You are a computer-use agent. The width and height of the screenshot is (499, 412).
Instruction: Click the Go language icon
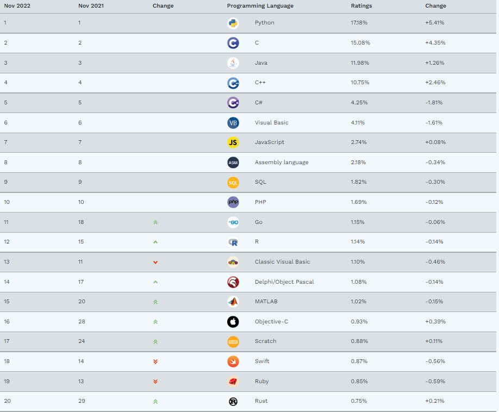pyautogui.click(x=233, y=222)
